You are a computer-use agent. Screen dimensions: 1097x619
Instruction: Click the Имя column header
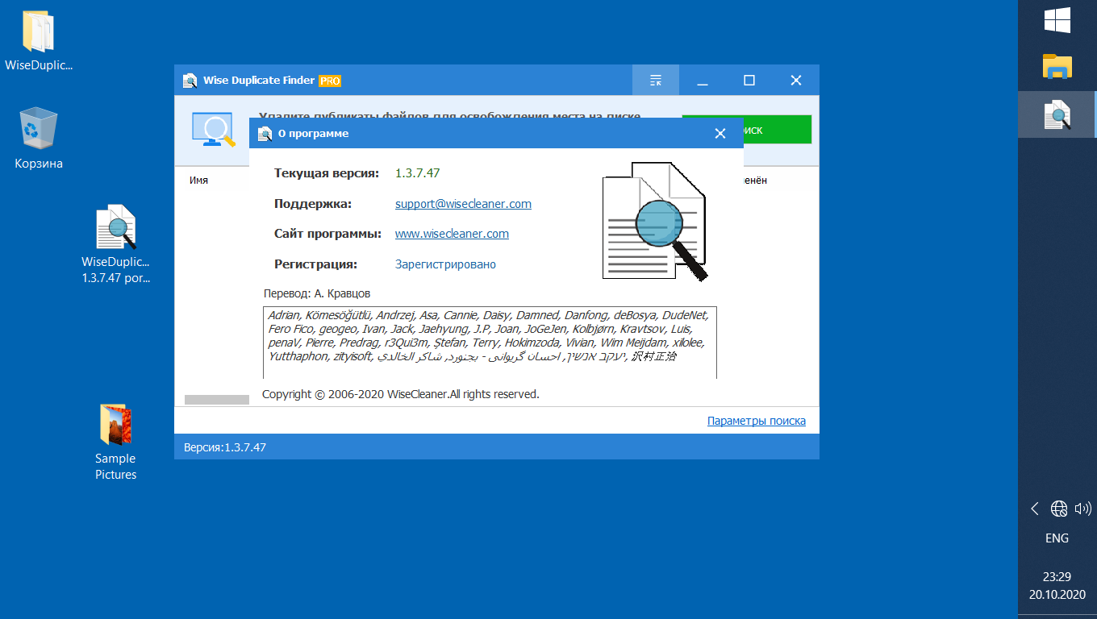click(199, 181)
